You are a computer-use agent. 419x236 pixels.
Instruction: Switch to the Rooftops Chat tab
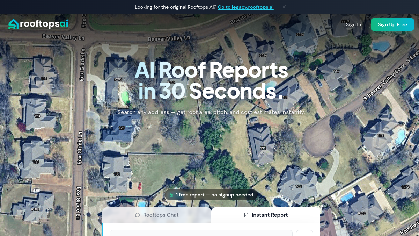(x=157, y=215)
